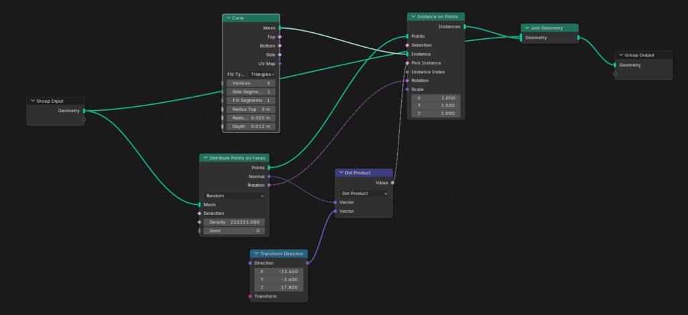Viewport: 688px width, 315px height.
Task: Select the Group Output node header
Action: [x=643, y=55]
